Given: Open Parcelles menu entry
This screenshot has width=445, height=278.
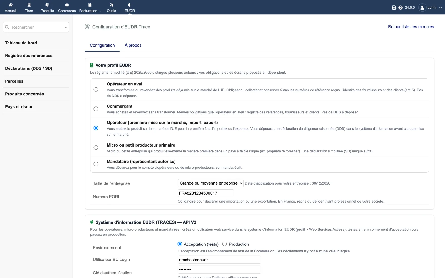Looking at the screenshot, I should (14, 81).
